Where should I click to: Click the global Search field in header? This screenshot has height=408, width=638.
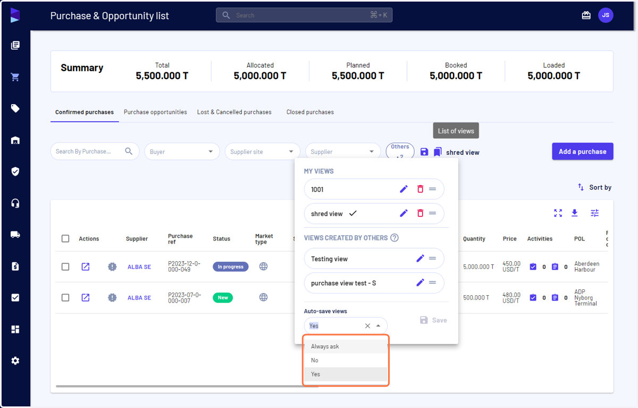point(304,15)
